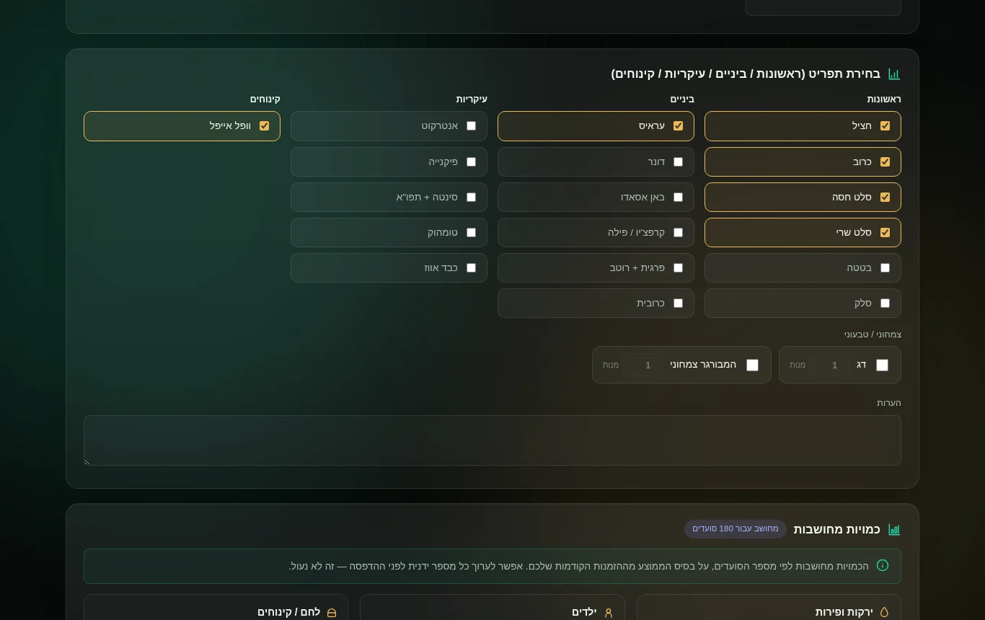Click the מחושב עבור 180 סועדים badge

pos(736,529)
